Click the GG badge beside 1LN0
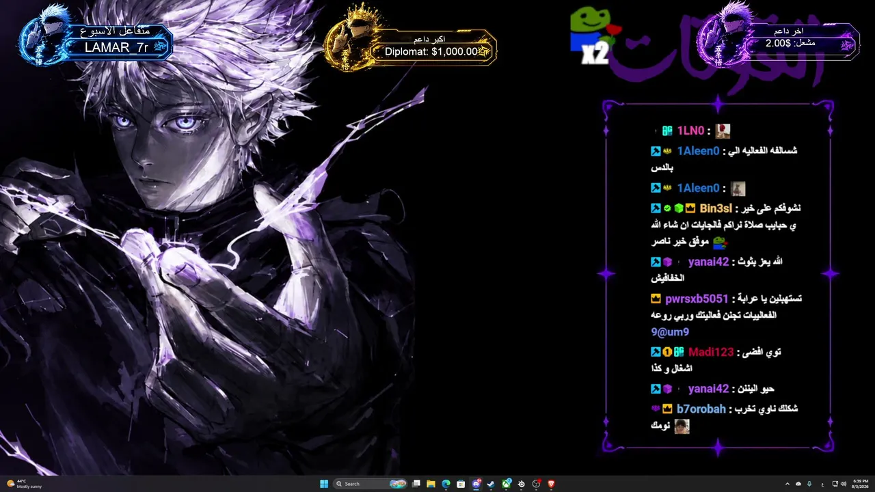This screenshot has width=875, height=492. pyautogui.click(x=668, y=131)
